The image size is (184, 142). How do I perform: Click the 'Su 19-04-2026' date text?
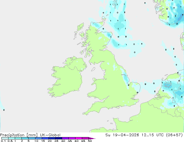click(x=122, y=135)
